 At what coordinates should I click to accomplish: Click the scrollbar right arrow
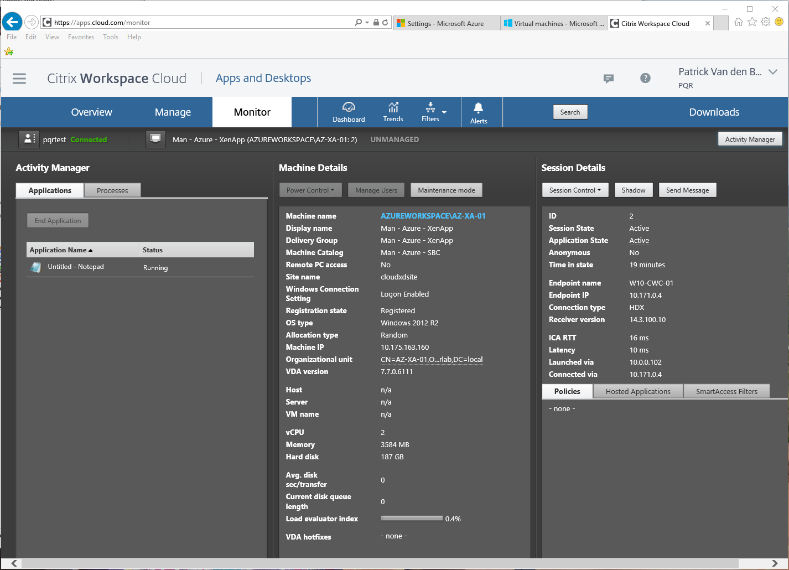[x=775, y=563]
